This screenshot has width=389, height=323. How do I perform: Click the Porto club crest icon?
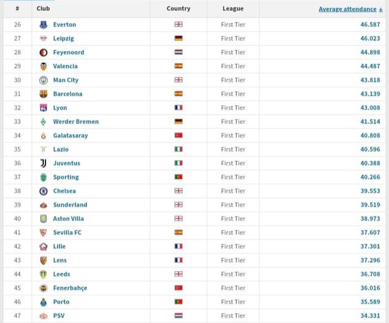[43, 302]
